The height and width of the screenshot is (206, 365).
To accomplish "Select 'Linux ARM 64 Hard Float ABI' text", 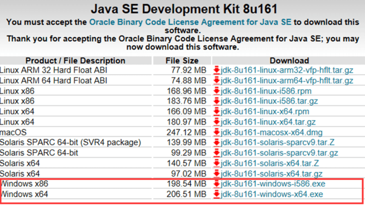I will tap(54, 81).
